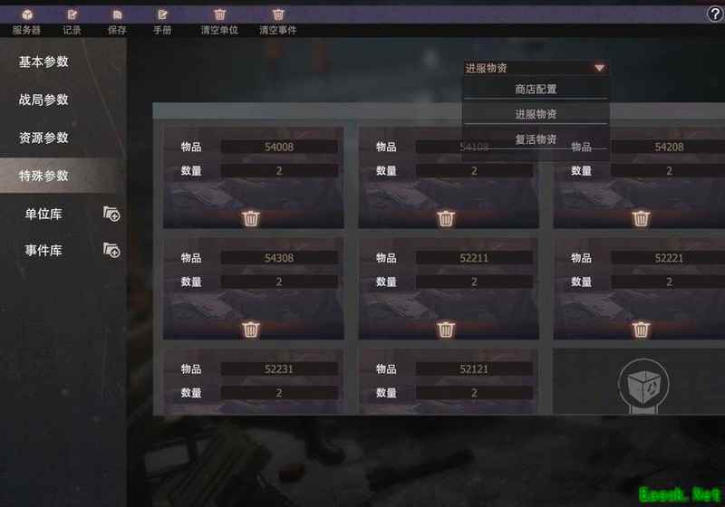This screenshot has width=725, height=507.
Task: Open the 战局参数 section
Action: (43, 100)
